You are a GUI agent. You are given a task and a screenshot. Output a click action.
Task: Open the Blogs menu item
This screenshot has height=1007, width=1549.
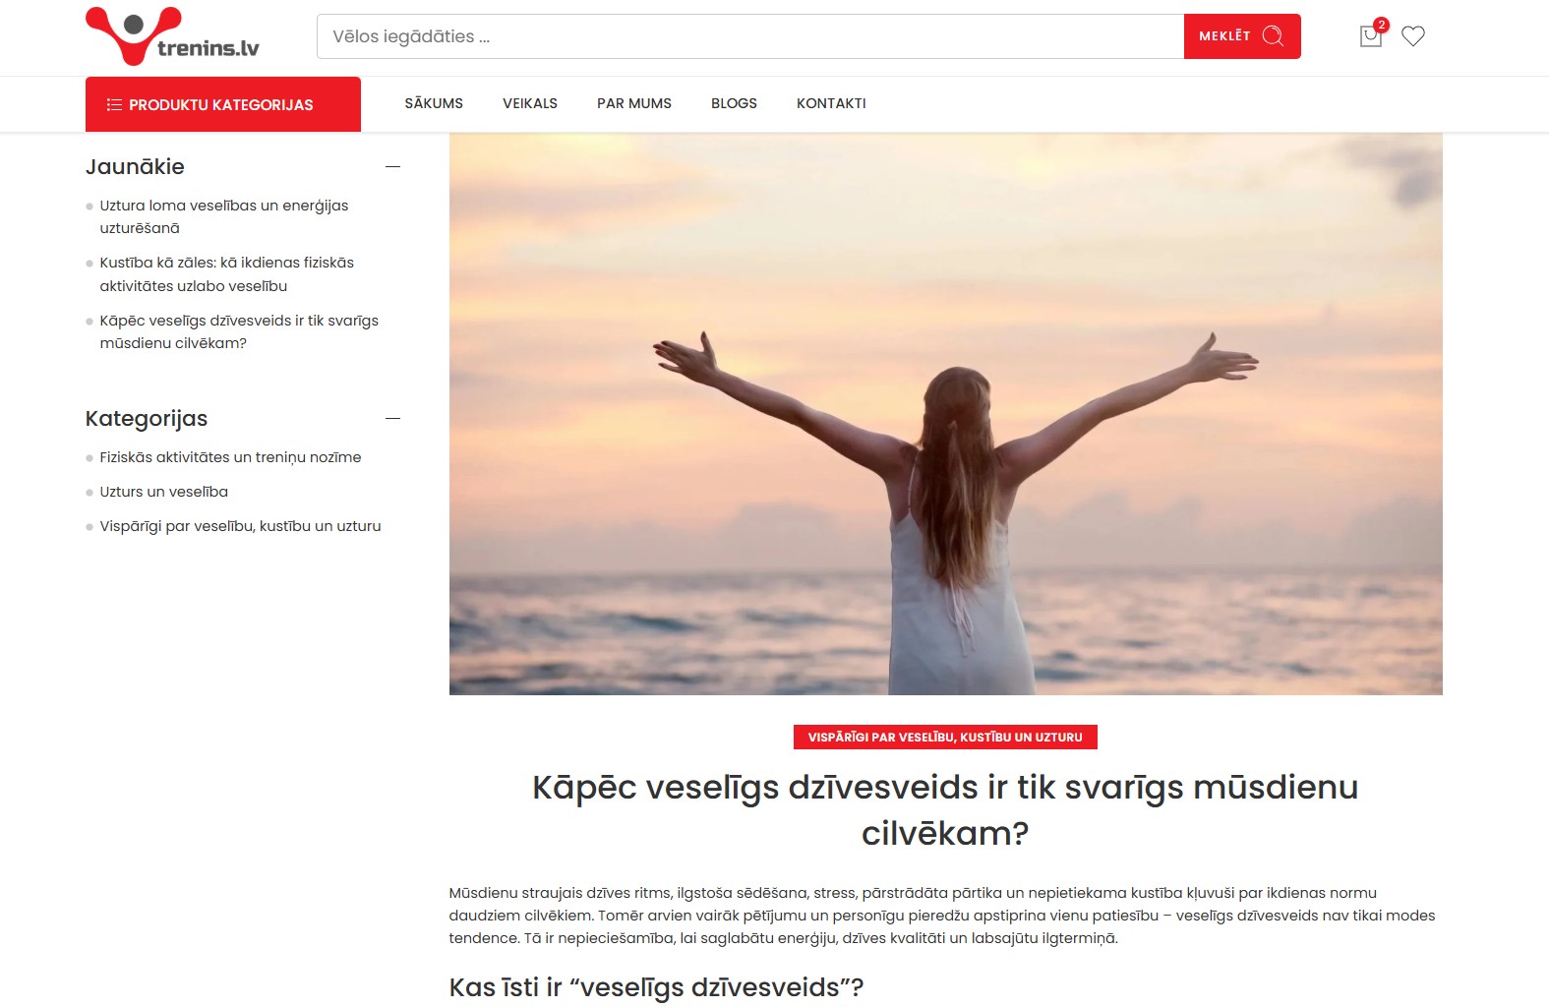tap(734, 103)
